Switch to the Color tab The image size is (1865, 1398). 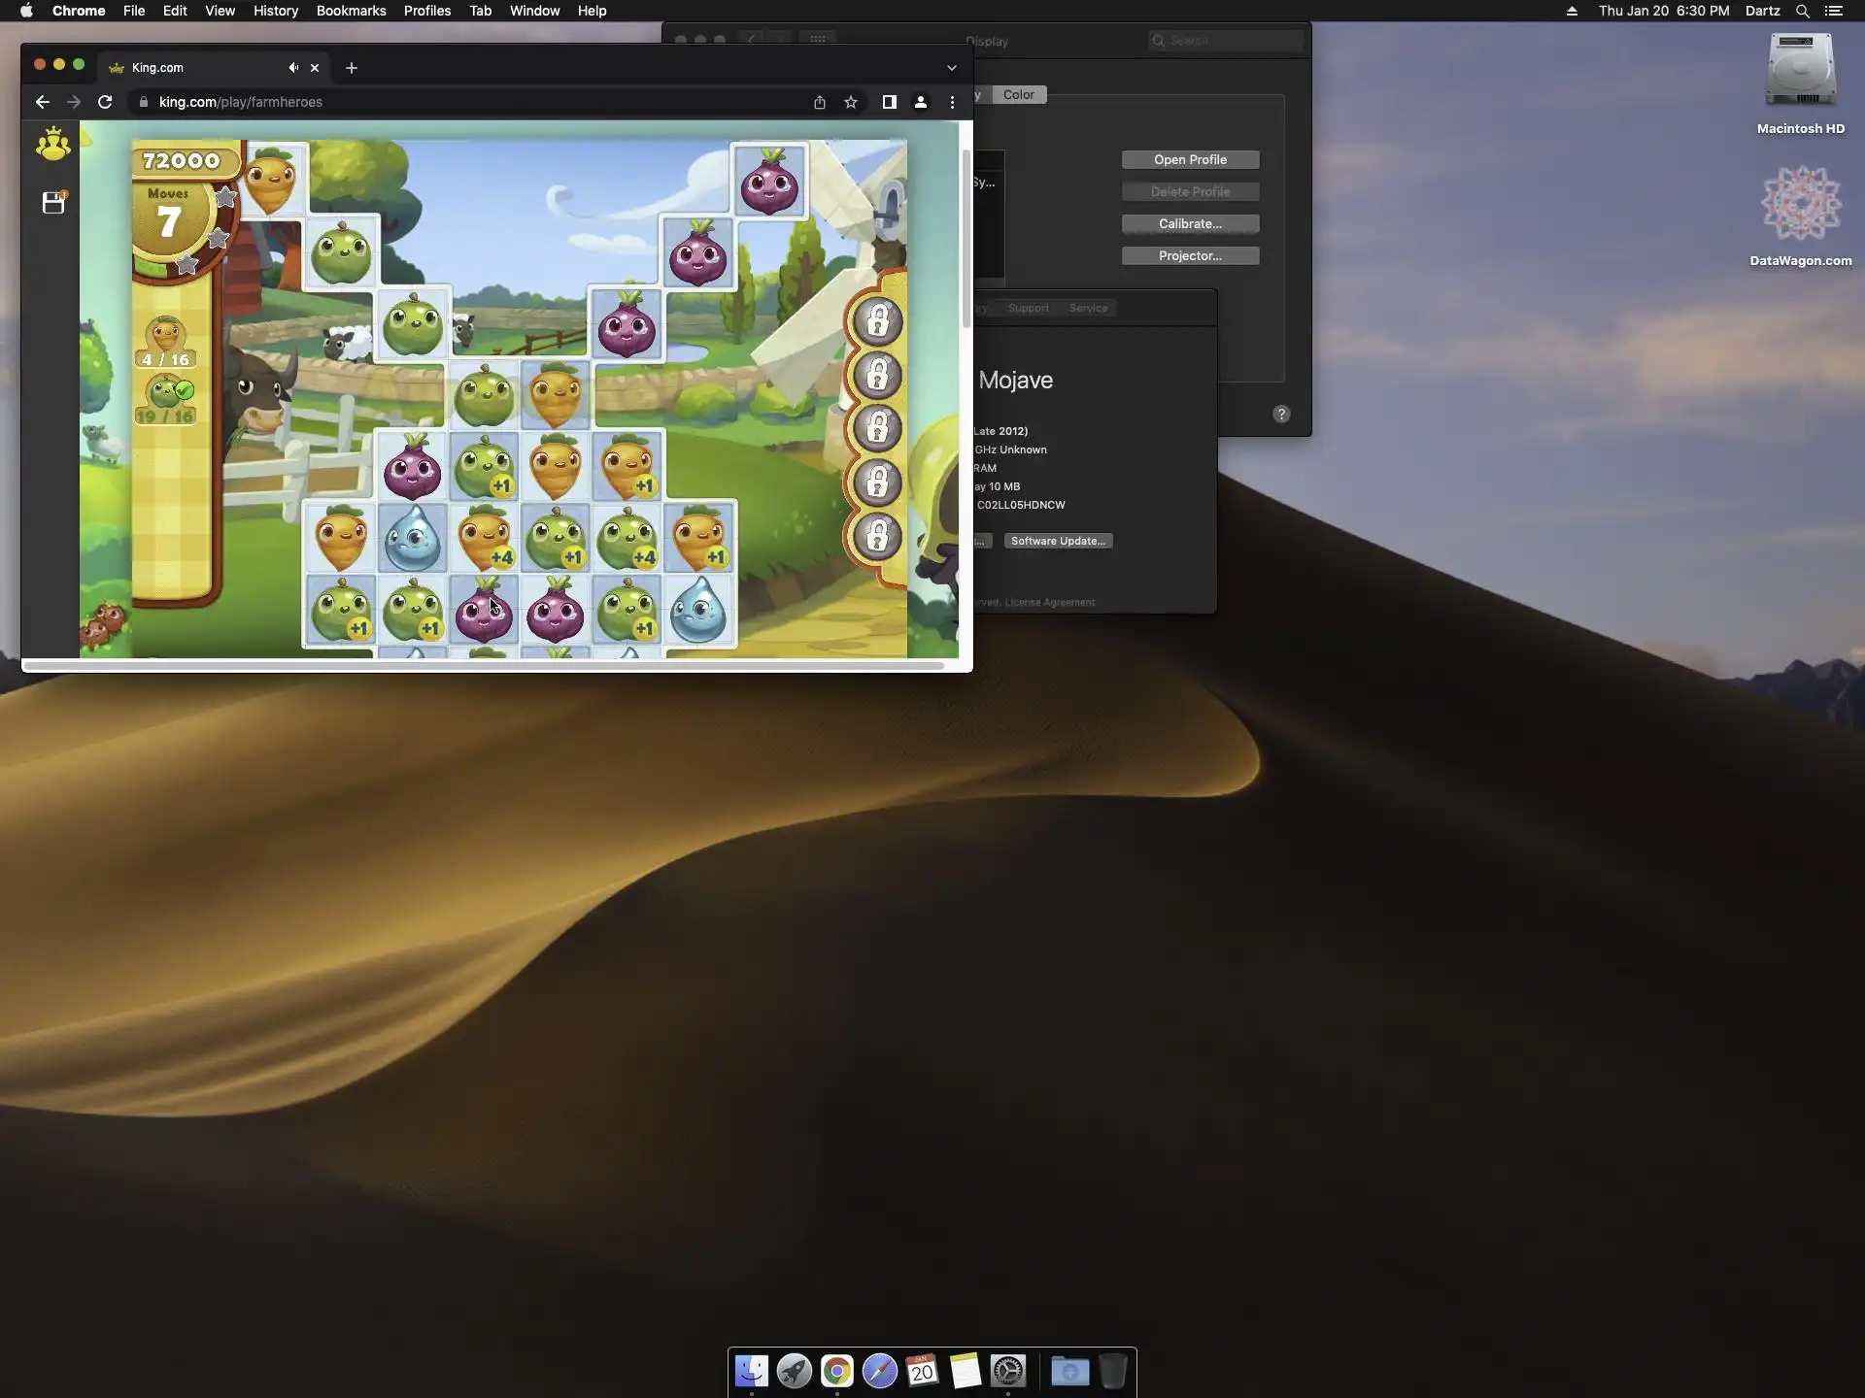(1018, 95)
